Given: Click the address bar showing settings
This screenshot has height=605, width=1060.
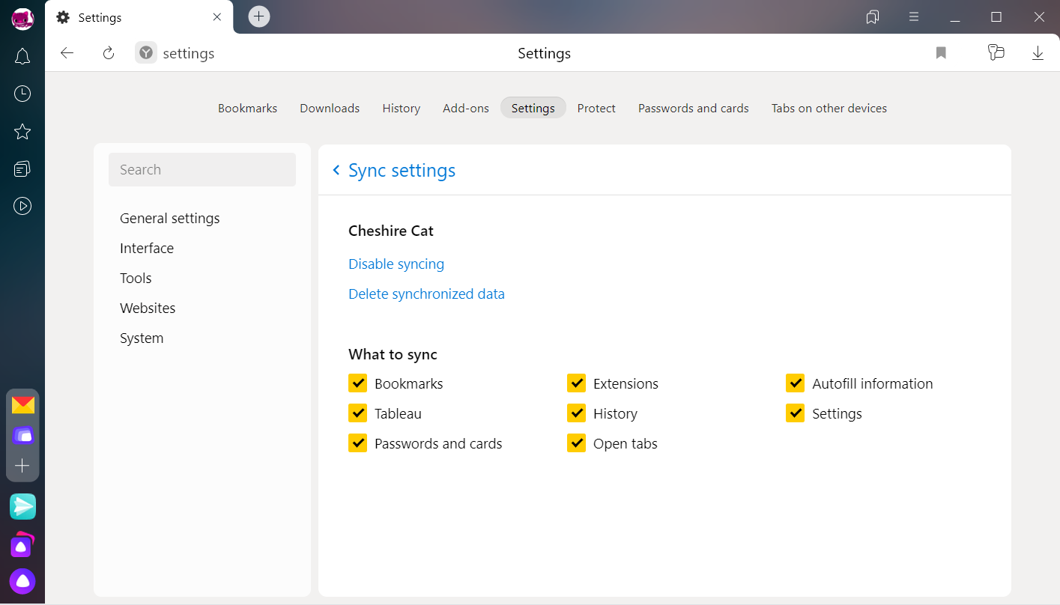Looking at the screenshot, I should [x=188, y=53].
